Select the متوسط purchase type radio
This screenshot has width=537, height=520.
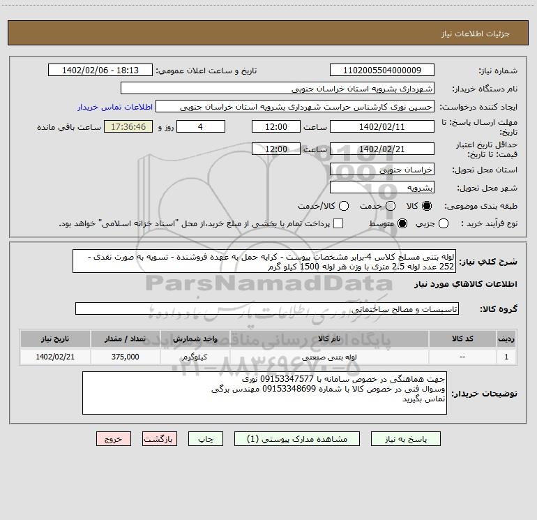pos(402,223)
